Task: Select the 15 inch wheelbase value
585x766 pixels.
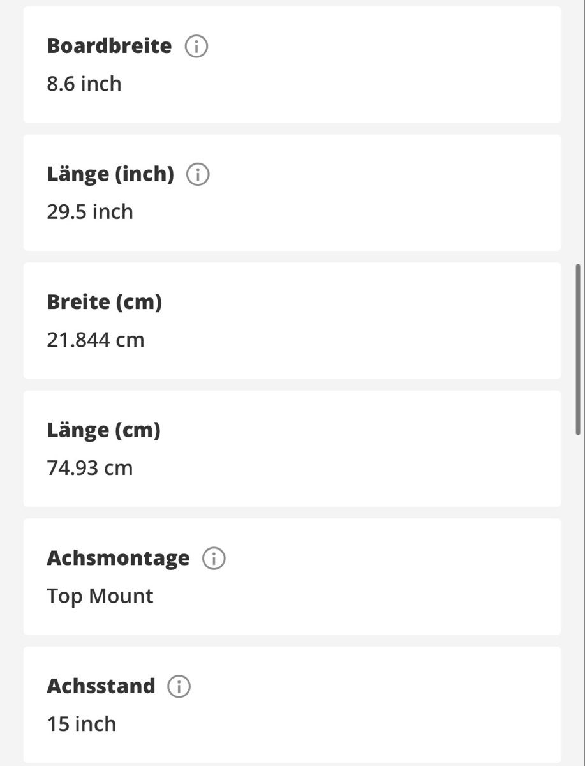Action: pyautogui.click(x=82, y=724)
